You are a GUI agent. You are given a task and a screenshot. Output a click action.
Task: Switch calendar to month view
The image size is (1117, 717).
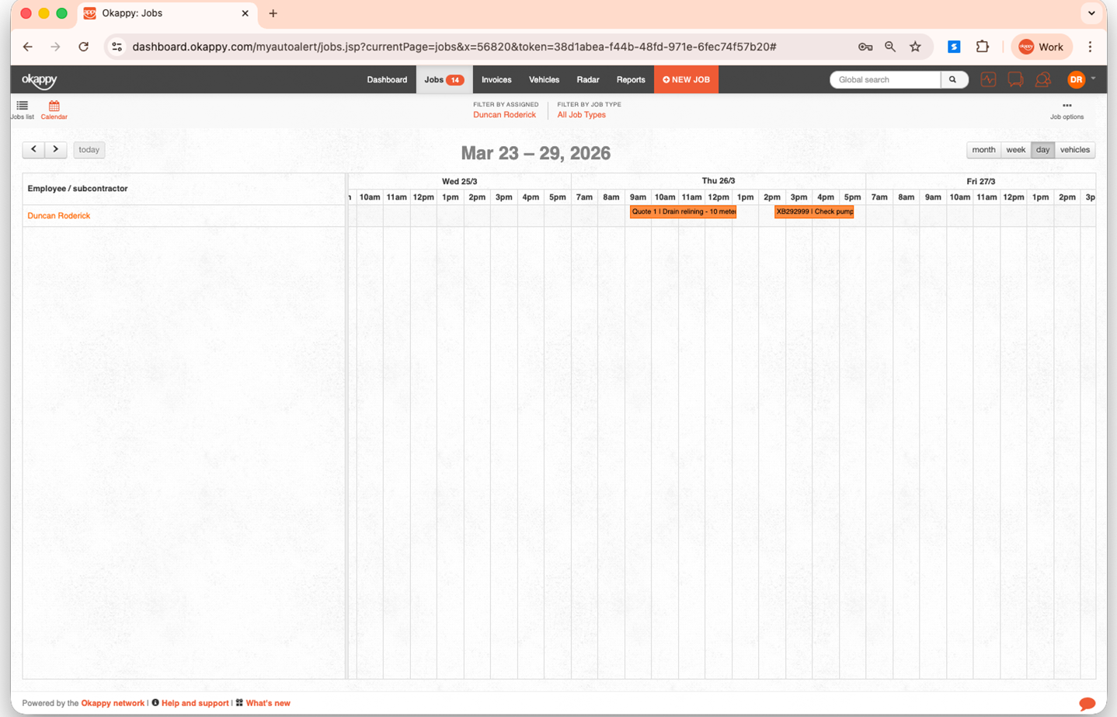coord(983,150)
